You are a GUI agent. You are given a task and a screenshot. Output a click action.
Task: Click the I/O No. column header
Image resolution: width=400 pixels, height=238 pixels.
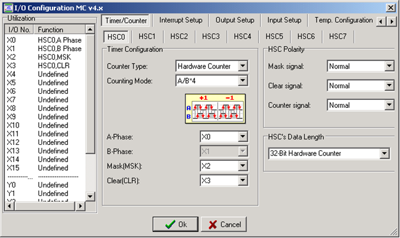pos(19,30)
